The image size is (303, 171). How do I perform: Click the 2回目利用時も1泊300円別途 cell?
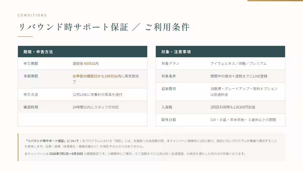pos(233,107)
